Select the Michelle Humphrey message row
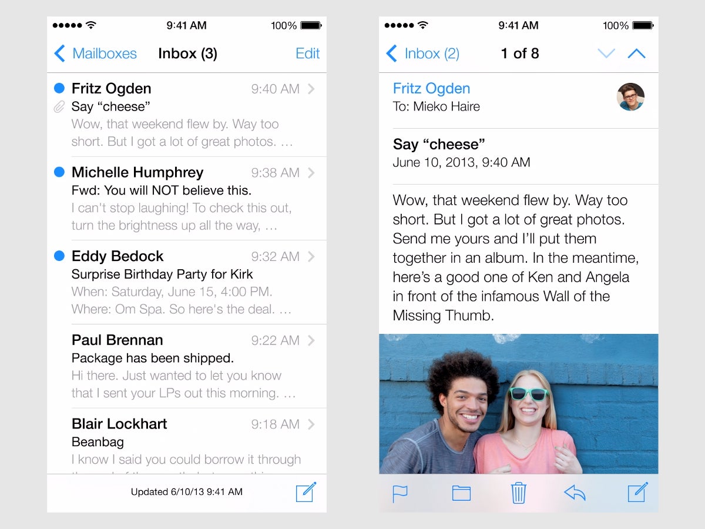The width and height of the screenshot is (705, 529). [x=187, y=199]
